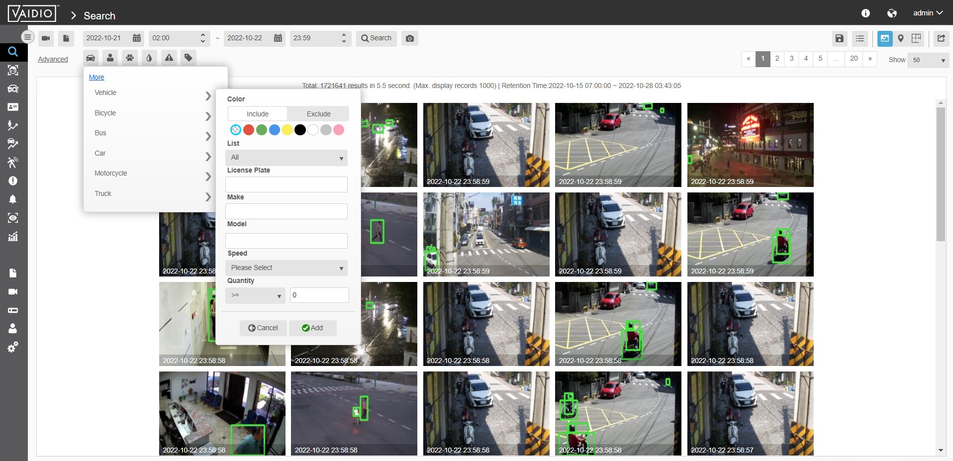Pick the red color swatch
953x461 pixels.
[249, 130]
